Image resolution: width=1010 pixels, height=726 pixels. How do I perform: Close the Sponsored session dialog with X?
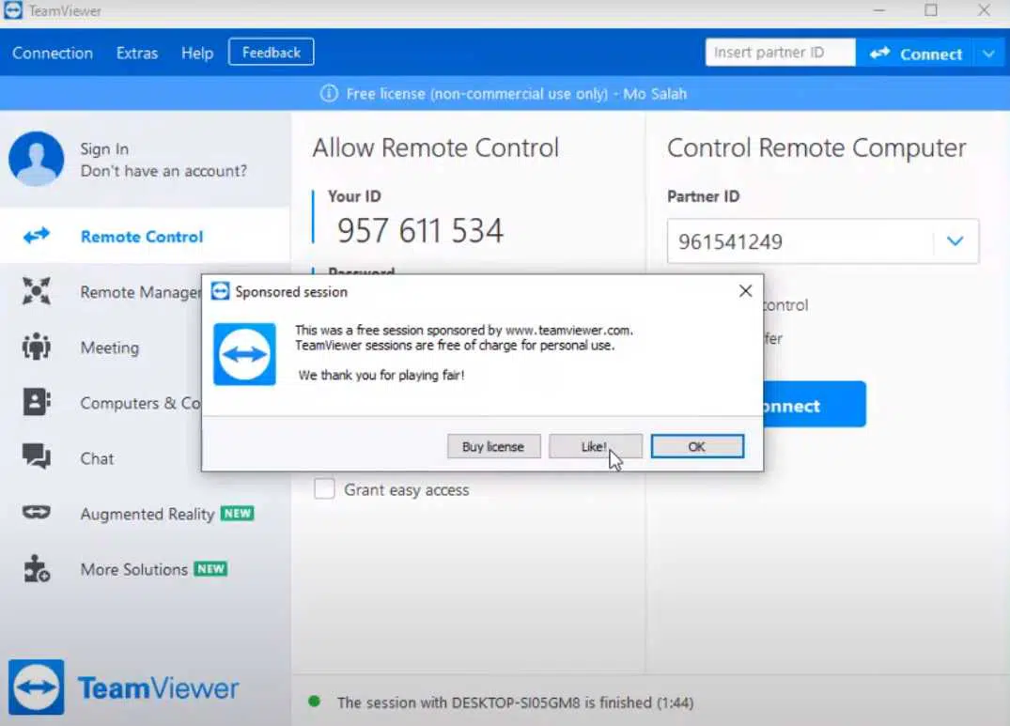(745, 291)
